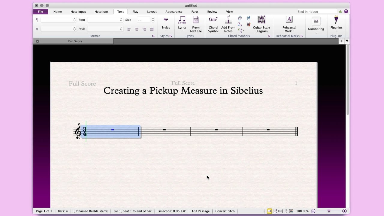This screenshot has height=216, width=384.
Task: Switch to the Appearance tab
Action: [174, 12]
